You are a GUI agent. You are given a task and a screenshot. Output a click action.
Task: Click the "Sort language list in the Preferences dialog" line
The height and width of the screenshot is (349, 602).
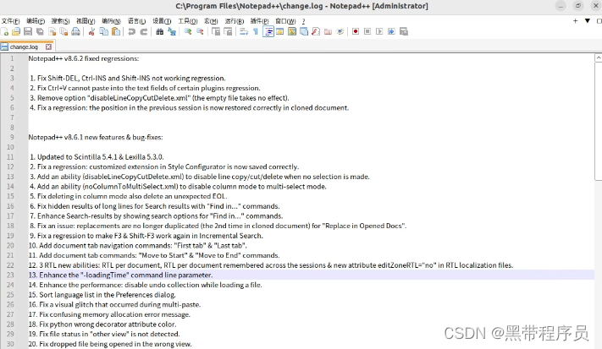tap(102, 295)
